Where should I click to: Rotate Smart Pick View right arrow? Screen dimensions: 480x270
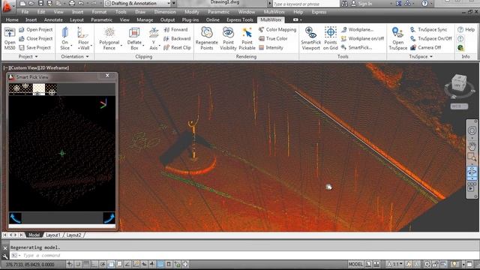(109, 218)
